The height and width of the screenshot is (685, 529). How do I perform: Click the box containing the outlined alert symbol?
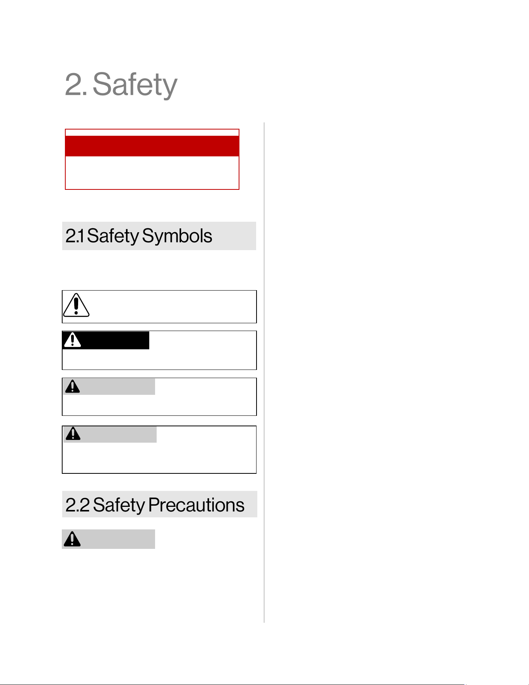(159, 307)
